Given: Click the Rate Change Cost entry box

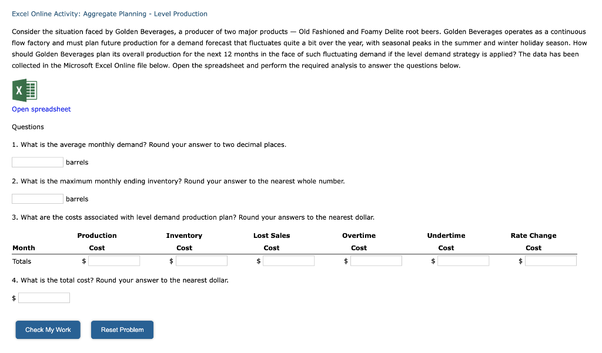Looking at the screenshot, I should pos(551,260).
